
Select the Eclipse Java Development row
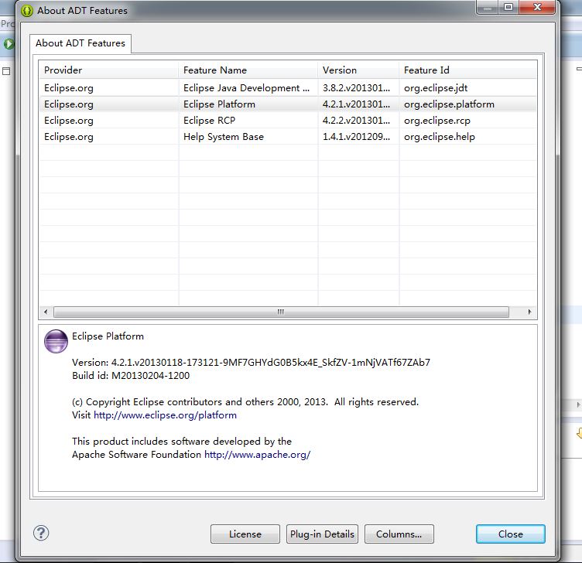[x=288, y=88]
